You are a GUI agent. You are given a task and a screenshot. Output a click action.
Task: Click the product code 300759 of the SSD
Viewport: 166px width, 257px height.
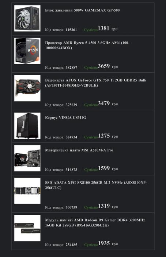(71, 207)
